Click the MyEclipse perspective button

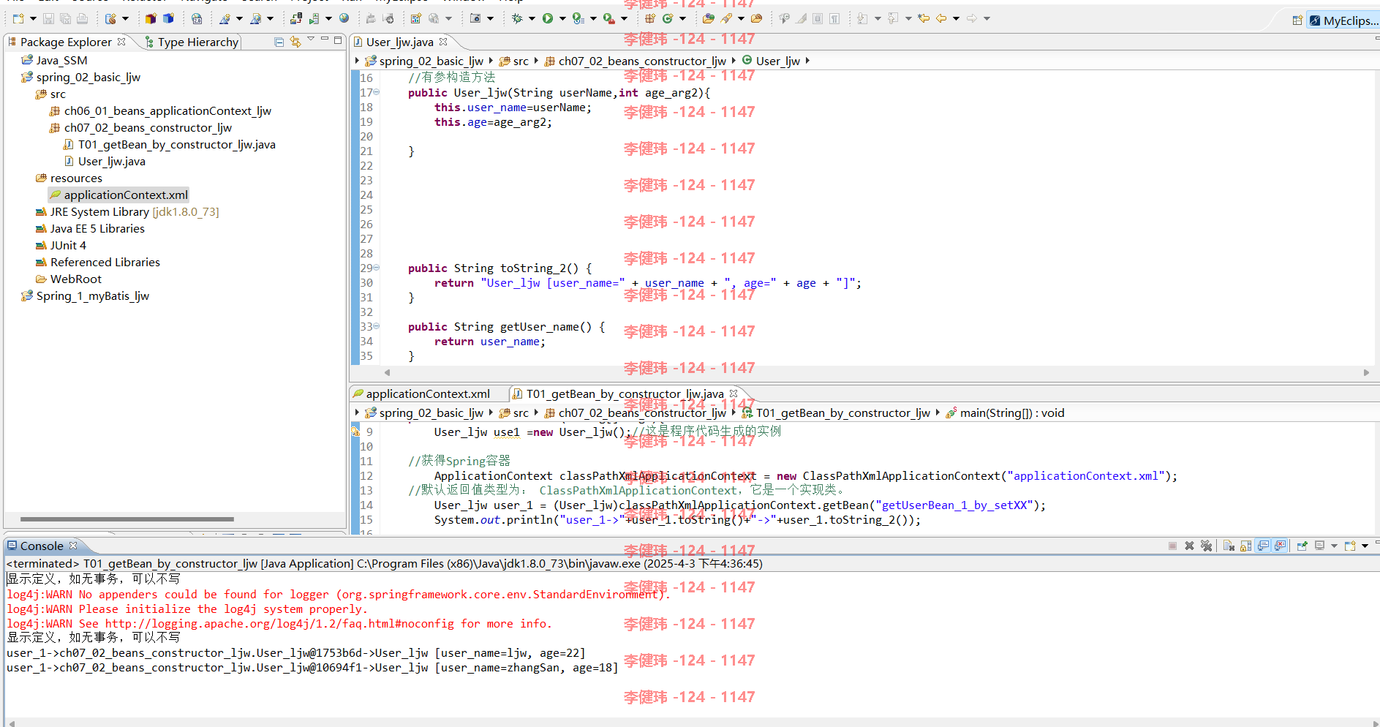[1343, 20]
